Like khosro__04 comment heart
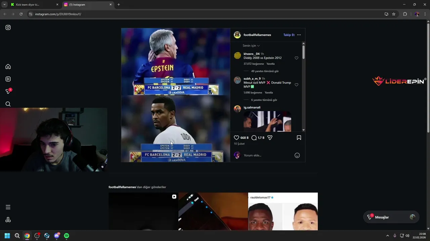Image resolution: width=430 pixels, height=241 pixels. pos(296,58)
